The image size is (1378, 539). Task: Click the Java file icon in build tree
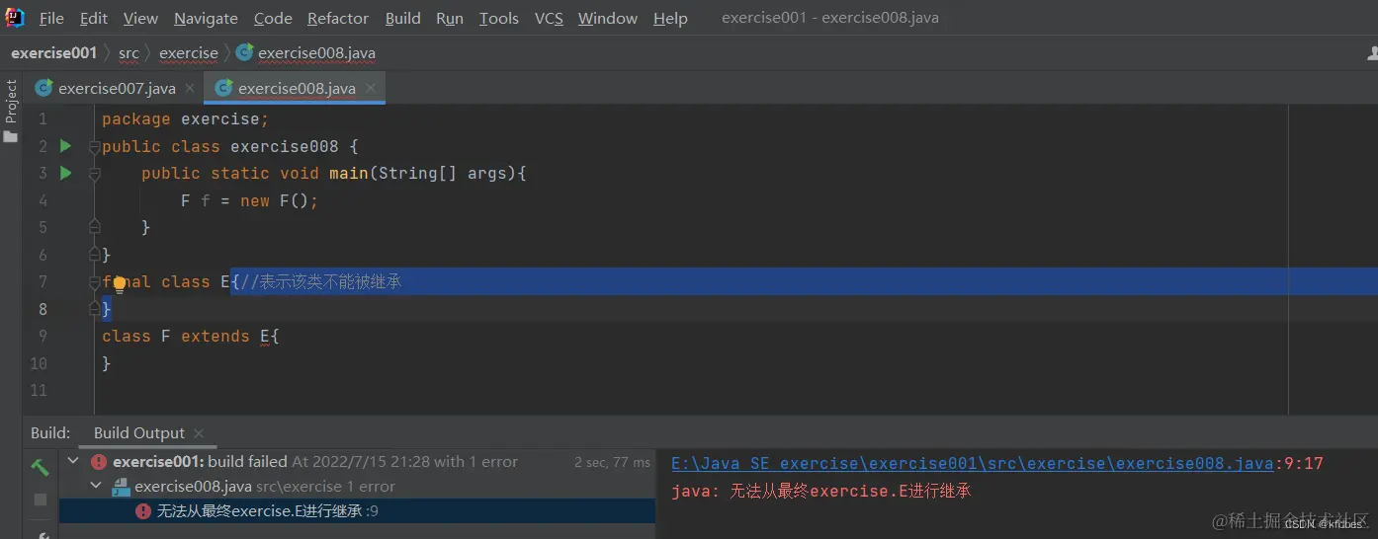pos(122,486)
